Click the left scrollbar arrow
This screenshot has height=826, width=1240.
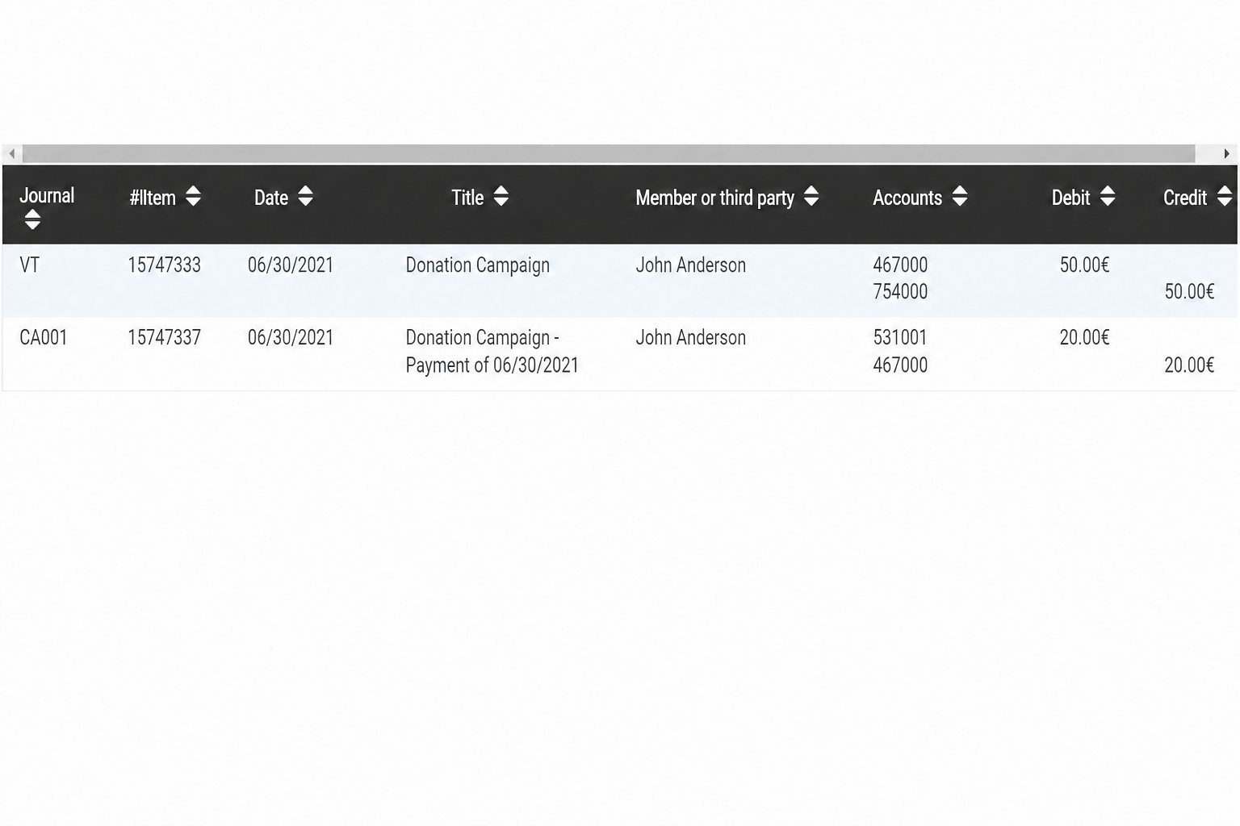pyautogui.click(x=12, y=153)
